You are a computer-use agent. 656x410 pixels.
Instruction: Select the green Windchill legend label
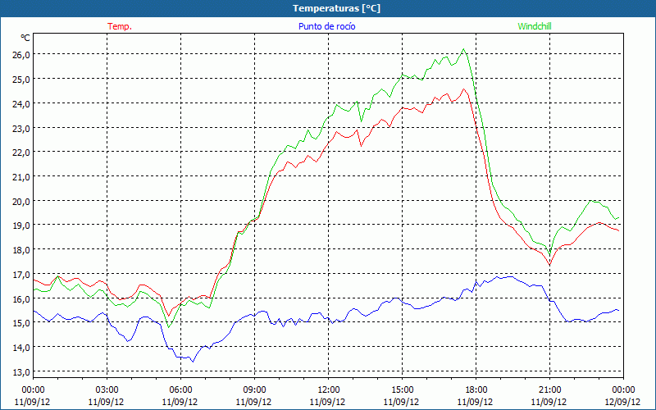535,26
